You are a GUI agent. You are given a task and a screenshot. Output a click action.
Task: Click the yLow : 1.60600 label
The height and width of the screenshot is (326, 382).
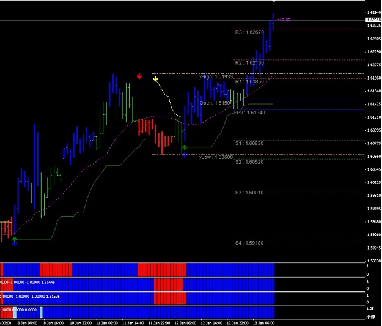(x=216, y=157)
